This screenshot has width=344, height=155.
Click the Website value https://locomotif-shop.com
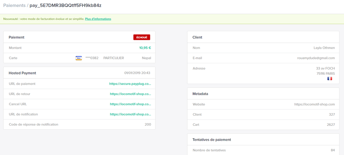(315, 104)
